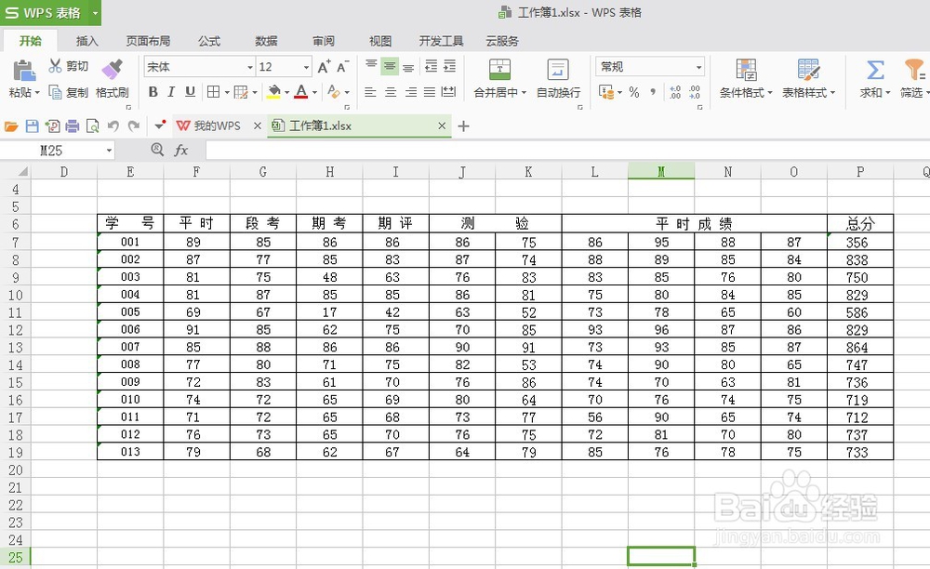The image size is (930, 569).
Task: Switch to the 开始 ribbon tab
Action: [x=31, y=41]
